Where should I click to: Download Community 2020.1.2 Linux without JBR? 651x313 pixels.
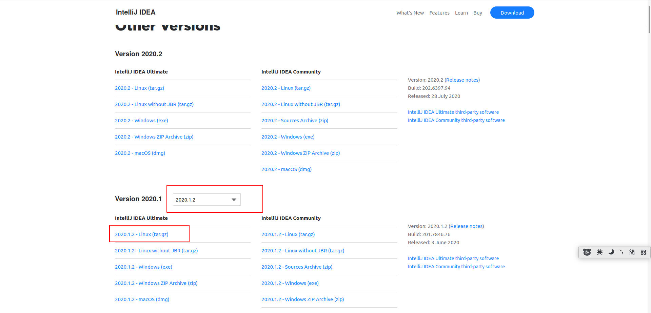(303, 251)
